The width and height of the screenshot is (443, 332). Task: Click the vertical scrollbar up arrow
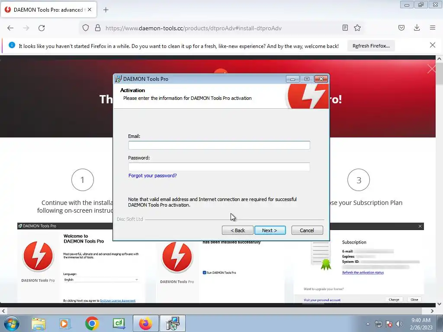tap(439, 59)
